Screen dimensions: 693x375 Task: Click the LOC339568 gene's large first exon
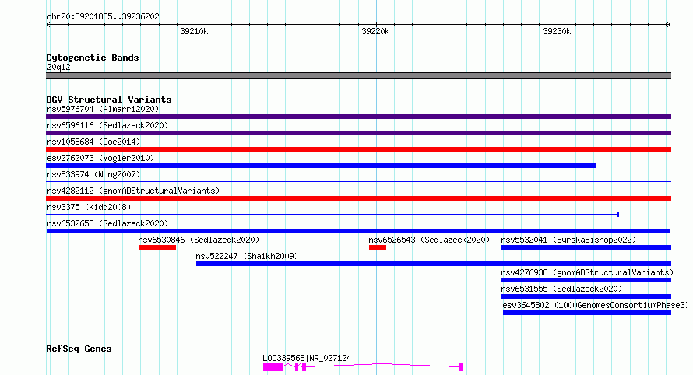(273, 367)
